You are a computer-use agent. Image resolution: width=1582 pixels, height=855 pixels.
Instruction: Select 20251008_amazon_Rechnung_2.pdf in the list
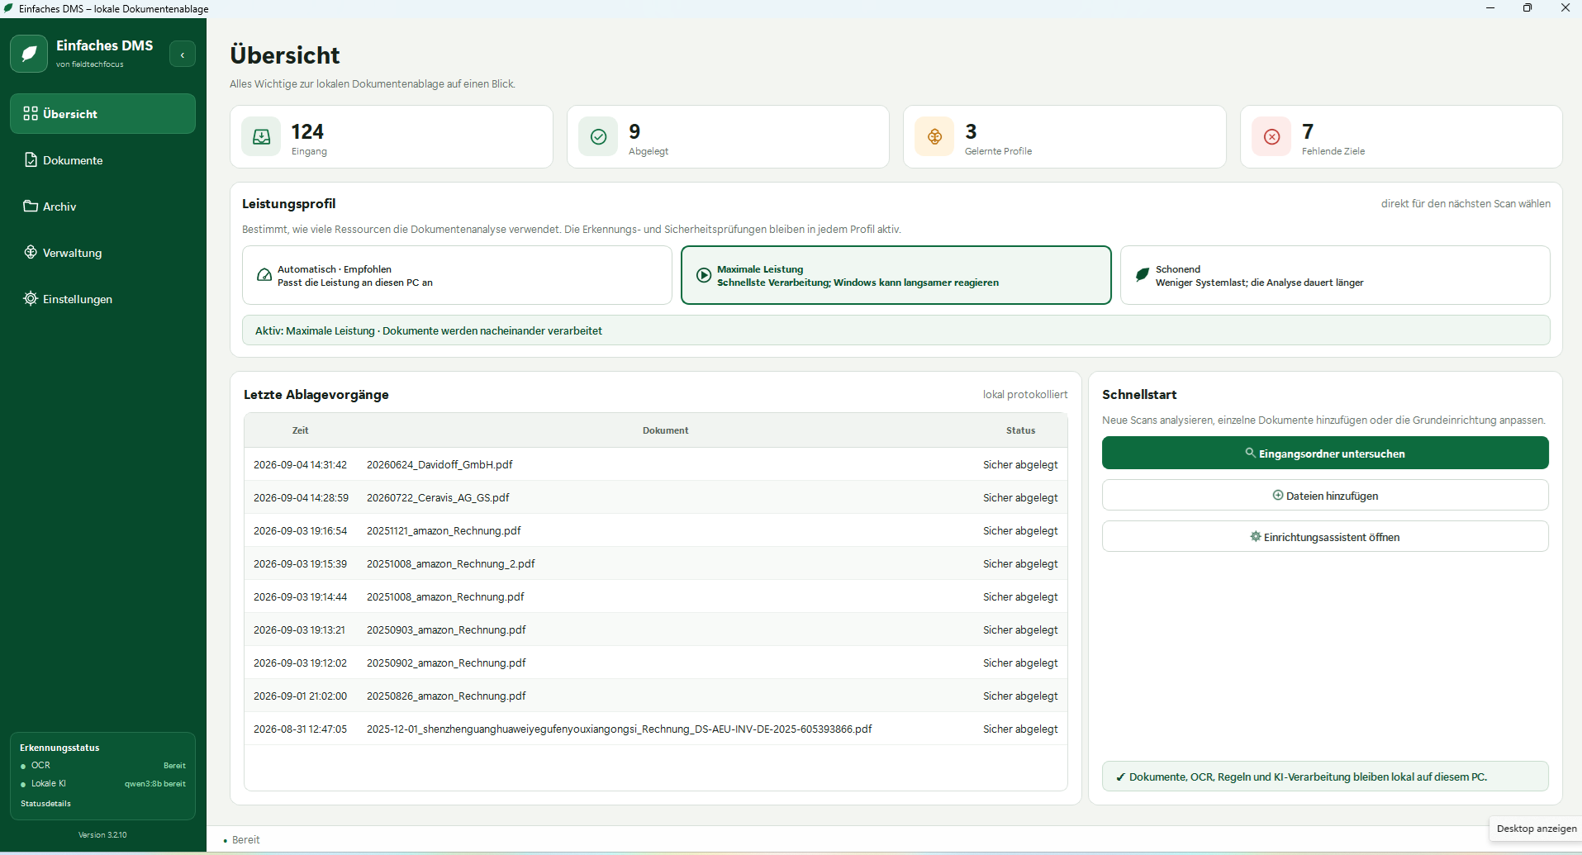point(656,563)
